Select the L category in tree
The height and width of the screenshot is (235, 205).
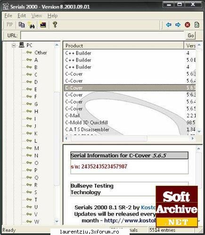click(36, 141)
